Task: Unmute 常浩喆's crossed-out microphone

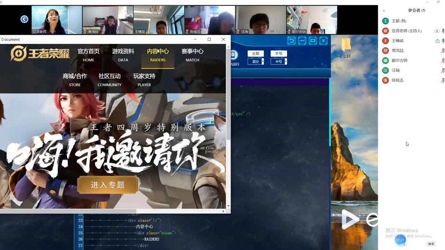Action: pyautogui.click(x=443, y=50)
